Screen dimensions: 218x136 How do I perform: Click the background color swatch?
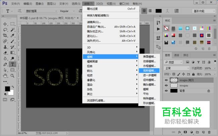[x=12, y=93]
